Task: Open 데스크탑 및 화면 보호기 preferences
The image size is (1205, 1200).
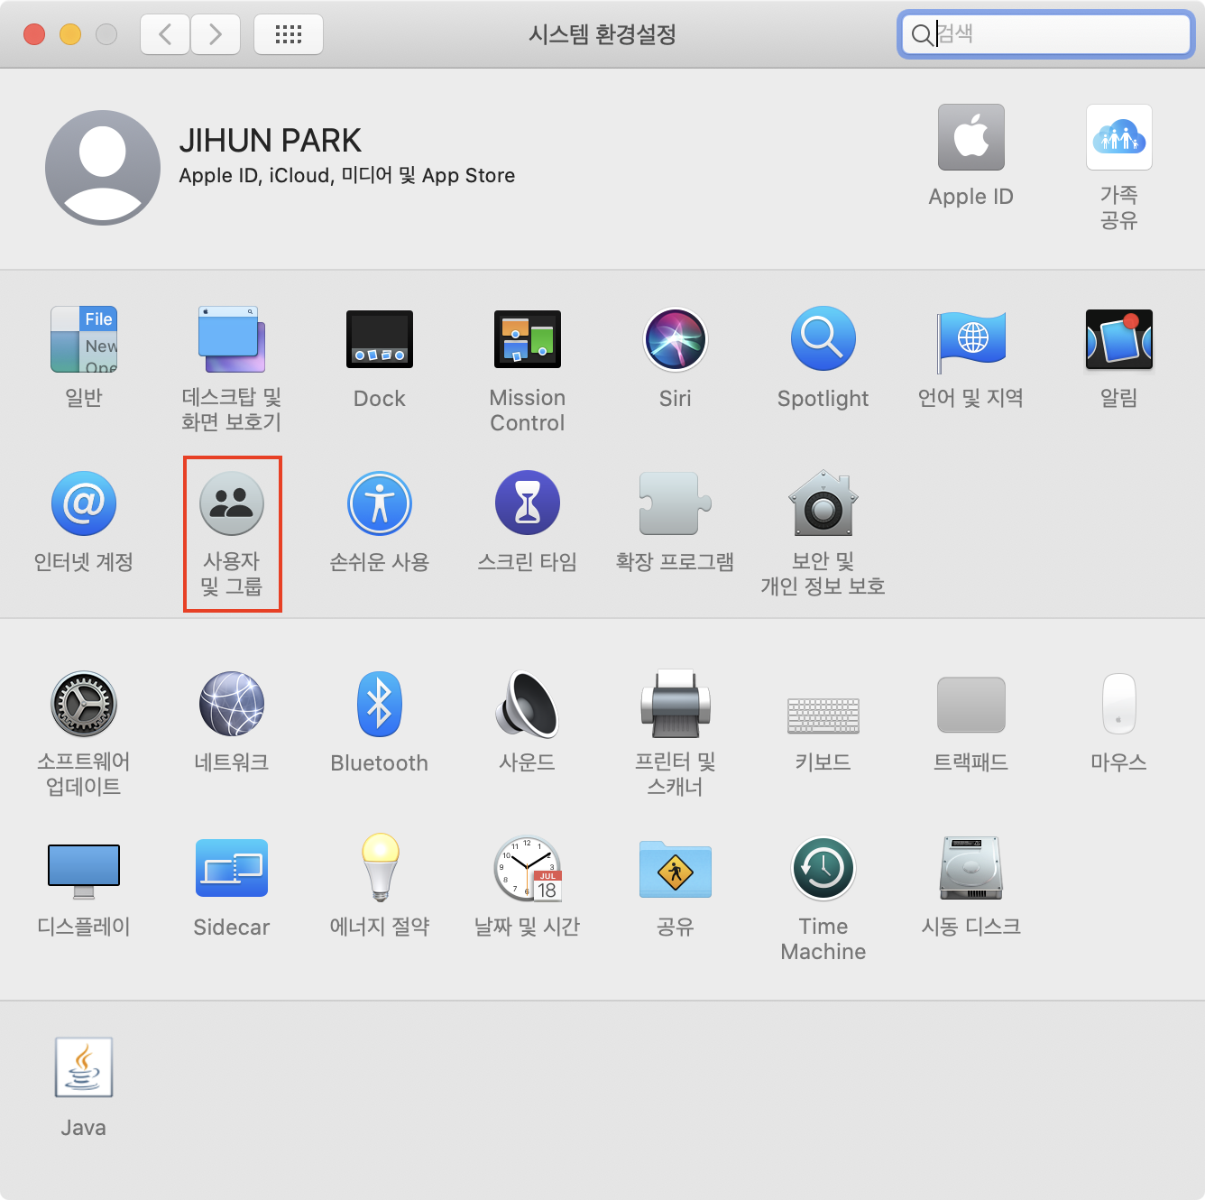Action: 232,339
